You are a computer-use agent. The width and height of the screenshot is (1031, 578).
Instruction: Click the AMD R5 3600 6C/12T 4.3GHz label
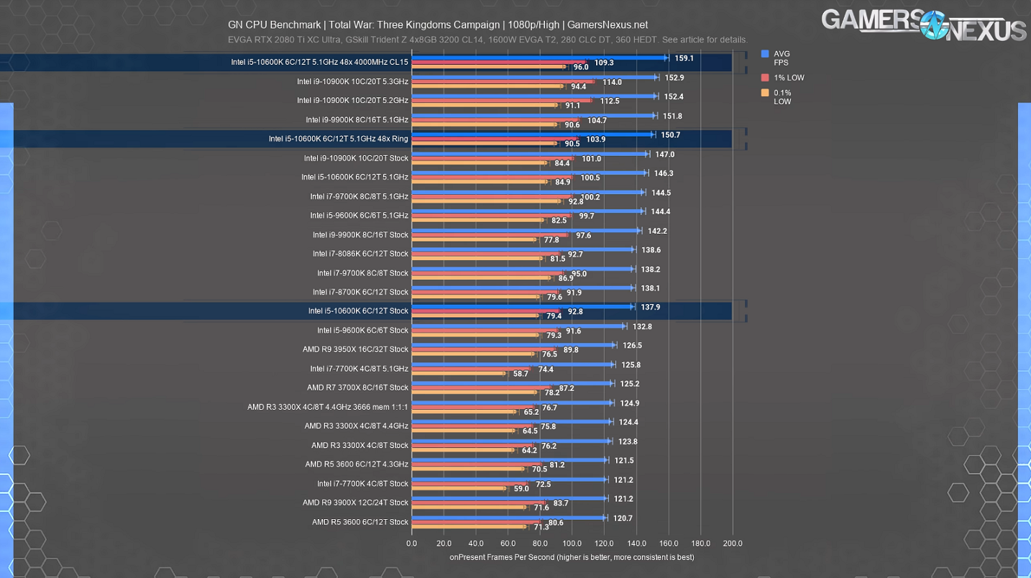coord(357,464)
